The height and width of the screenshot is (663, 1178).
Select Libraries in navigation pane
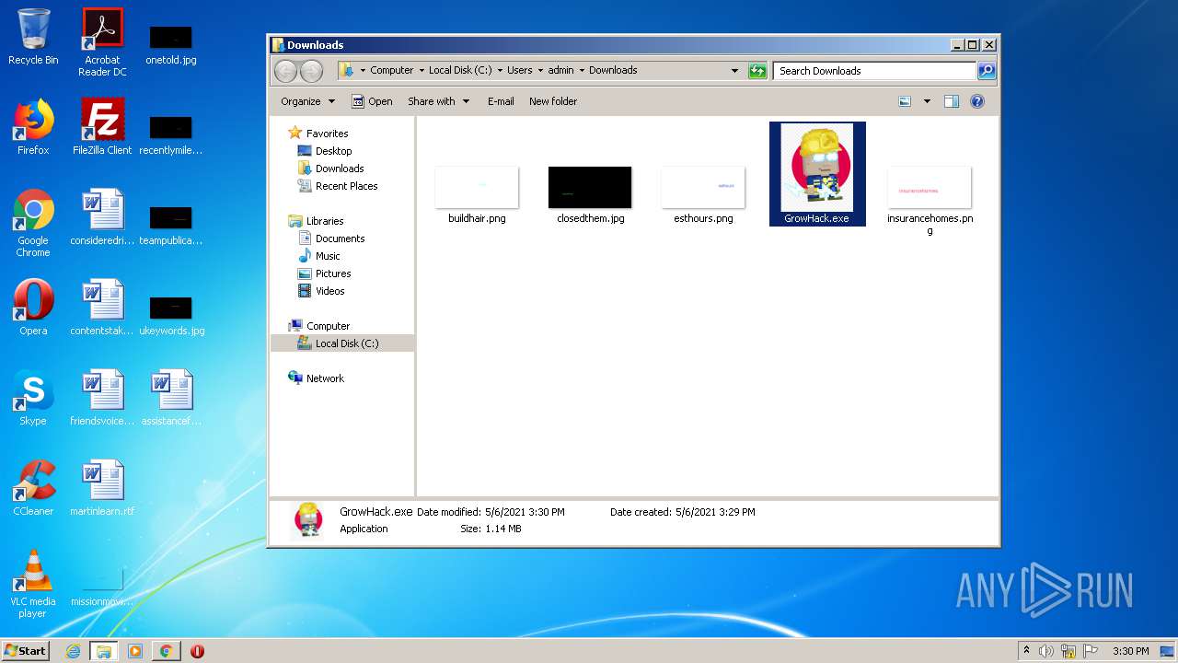(x=316, y=221)
